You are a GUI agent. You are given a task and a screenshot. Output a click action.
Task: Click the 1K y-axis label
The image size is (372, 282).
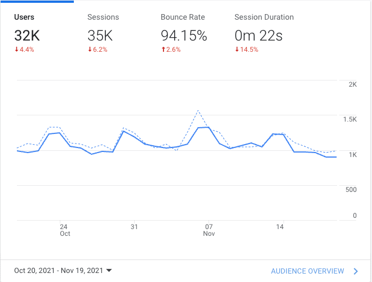coord(353,155)
